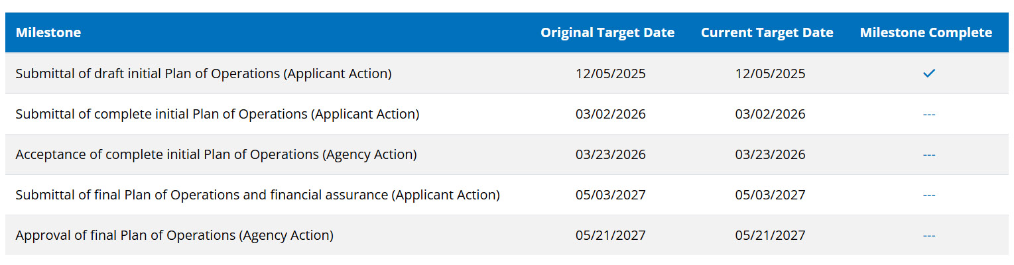Select 'Submittal of draft initial Plan of Operations' row text

tap(203, 74)
